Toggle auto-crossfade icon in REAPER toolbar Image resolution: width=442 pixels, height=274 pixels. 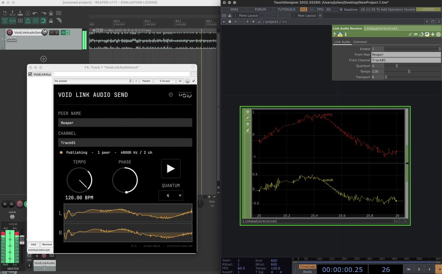(5, 21)
